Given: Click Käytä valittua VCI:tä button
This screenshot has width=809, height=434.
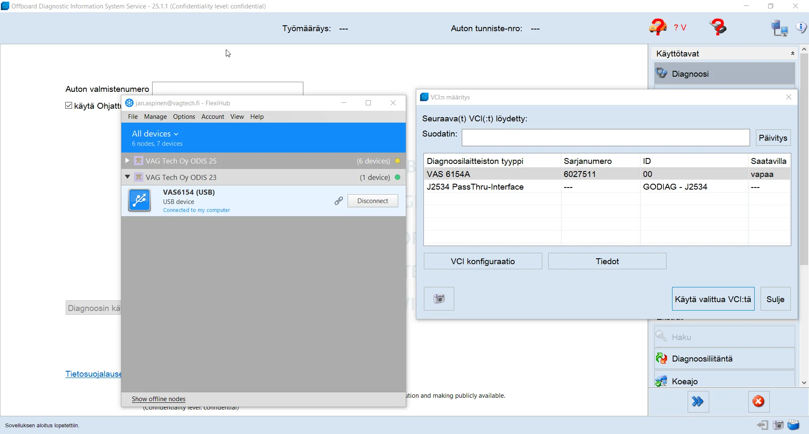Looking at the screenshot, I should 713,299.
